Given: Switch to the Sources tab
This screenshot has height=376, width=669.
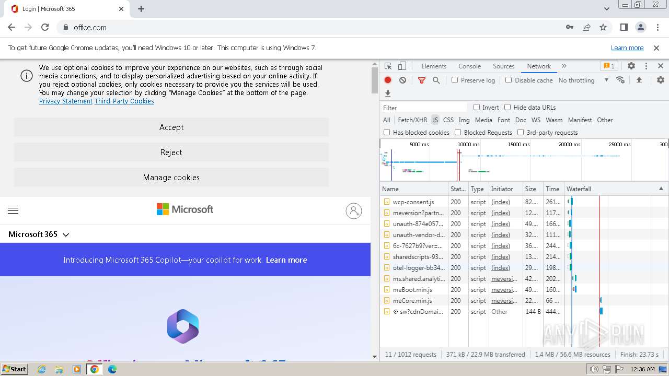Looking at the screenshot, I should click(504, 66).
